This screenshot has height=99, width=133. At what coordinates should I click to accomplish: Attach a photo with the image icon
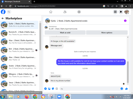(49, 89)
